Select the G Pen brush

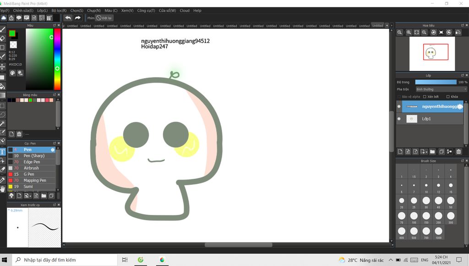pos(32,174)
